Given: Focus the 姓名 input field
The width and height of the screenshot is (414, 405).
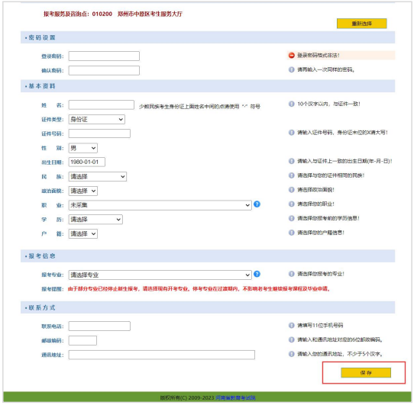Looking at the screenshot, I should pyautogui.click(x=102, y=104).
